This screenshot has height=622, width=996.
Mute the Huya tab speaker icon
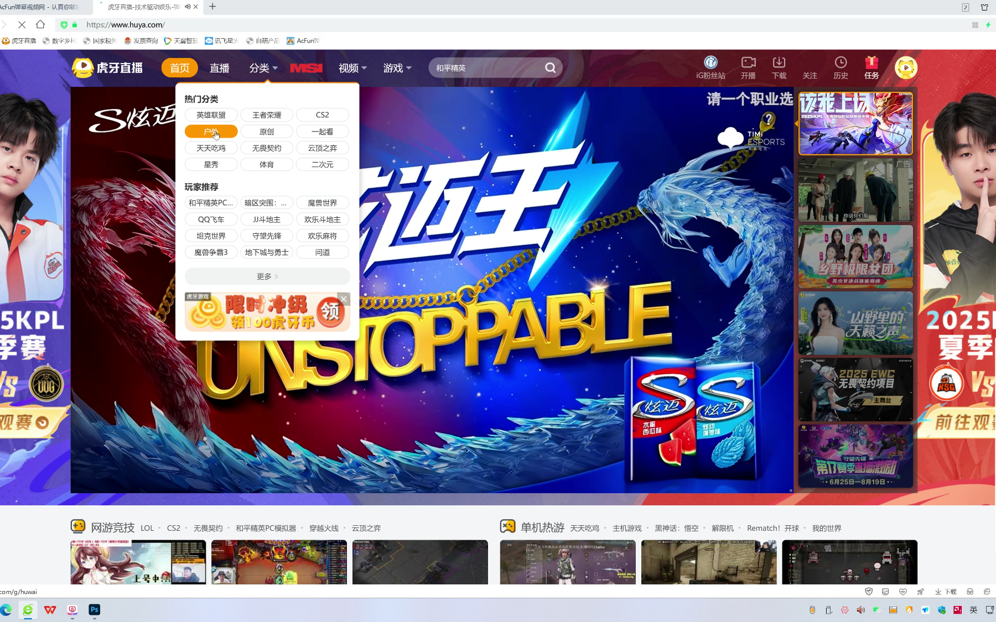188,7
